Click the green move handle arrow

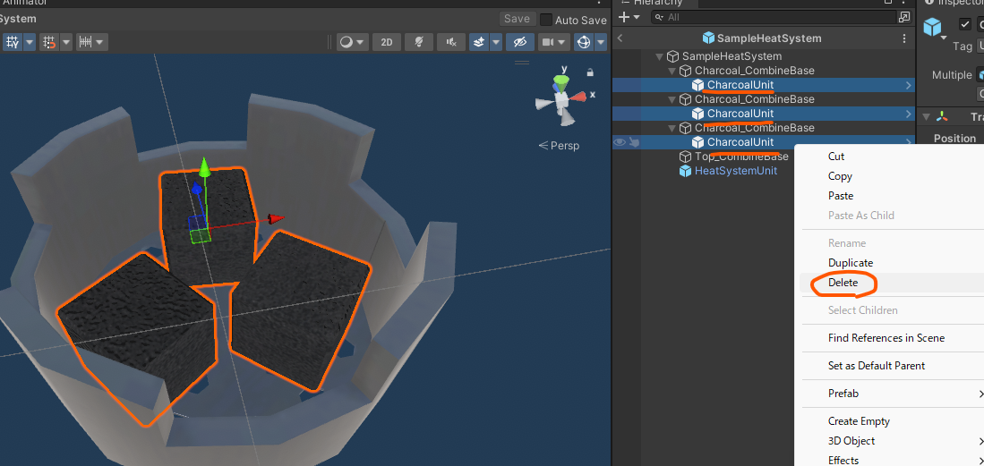pyautogui.click(x=204, y=167)
